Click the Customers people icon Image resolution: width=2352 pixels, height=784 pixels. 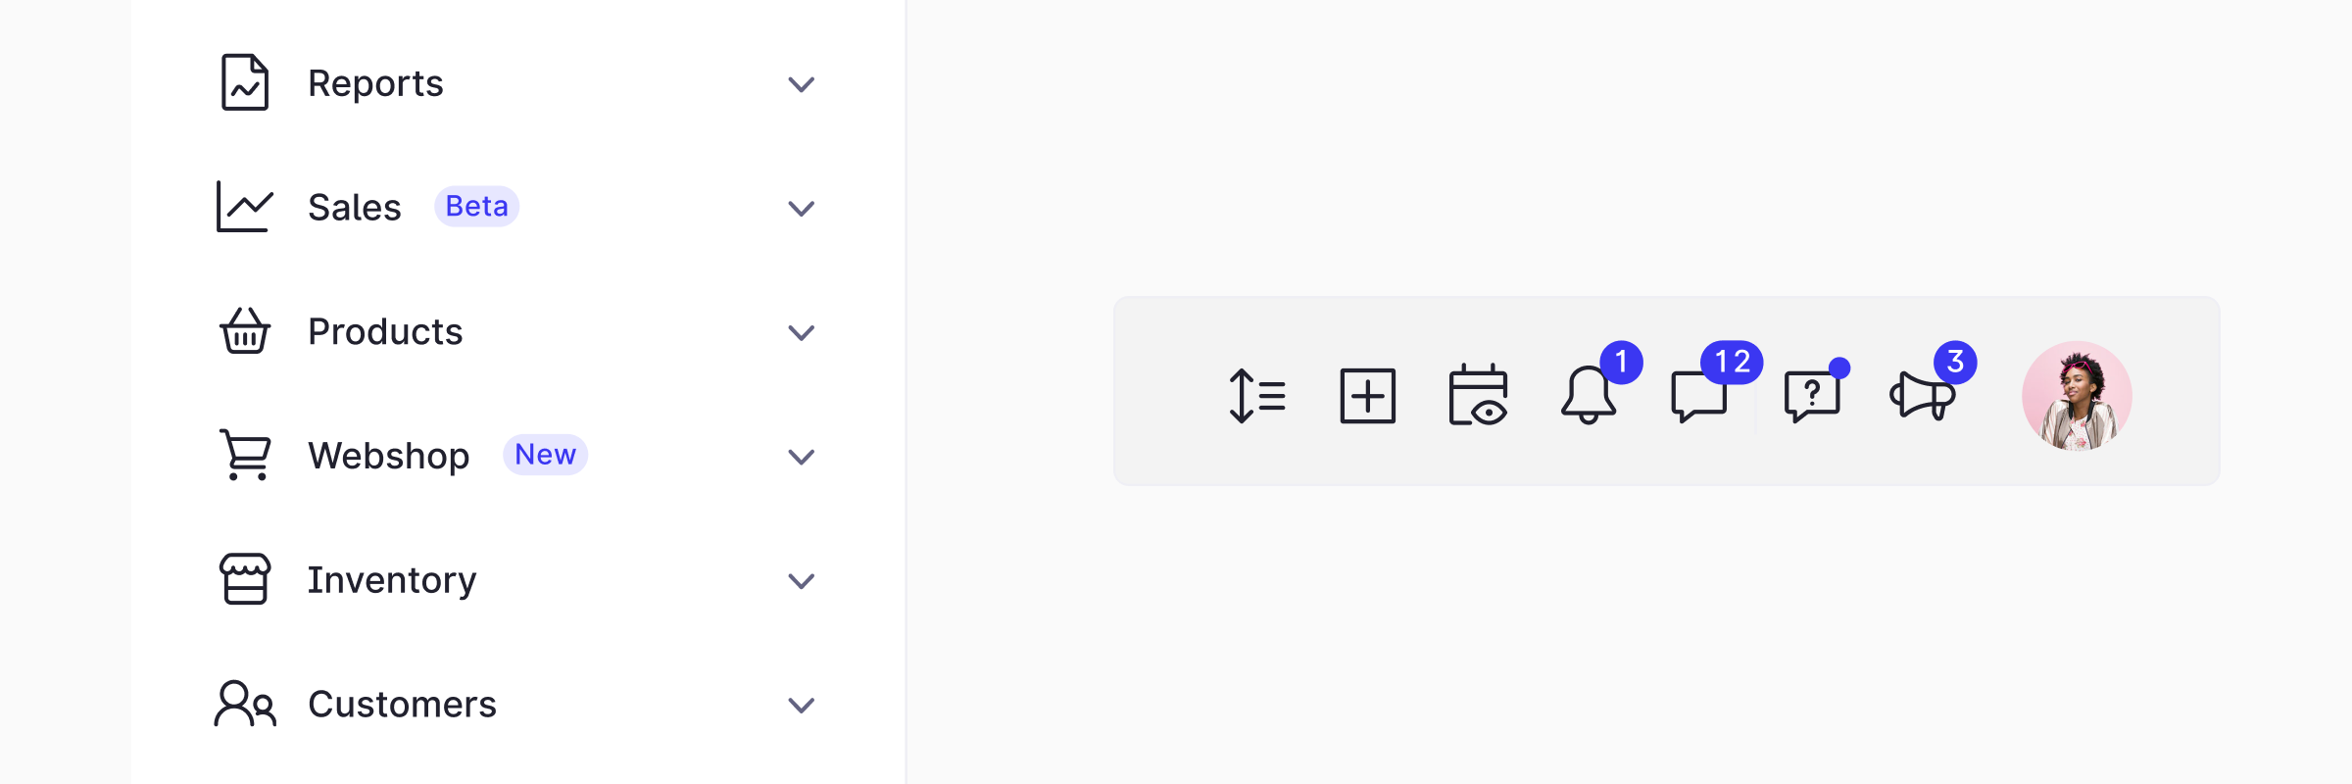pos(244,704)
